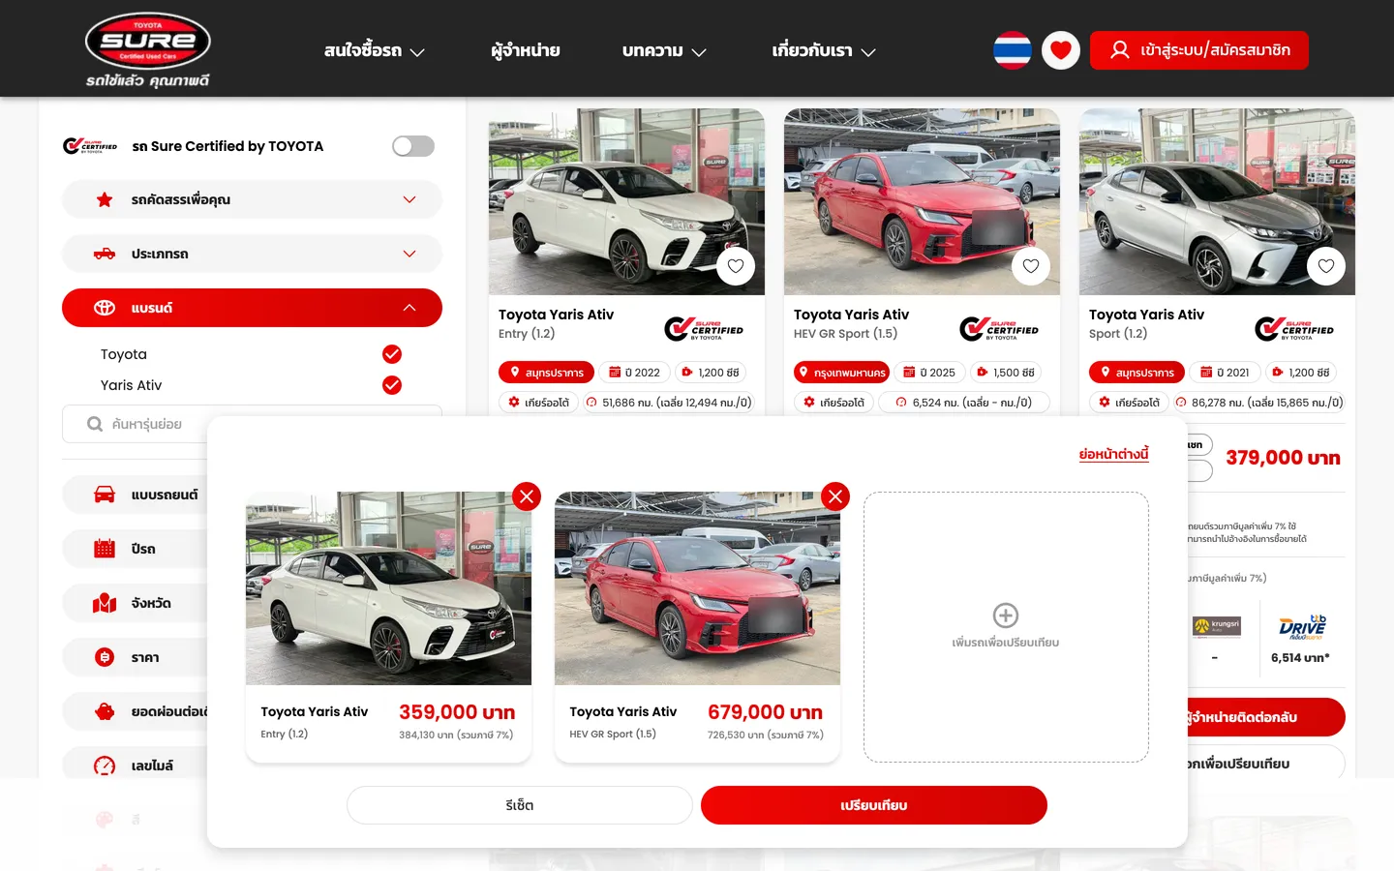The width and height of the screenshot is (1394, 871).
Task: Click the Toyota Sure logo
Action: point(148,48)
